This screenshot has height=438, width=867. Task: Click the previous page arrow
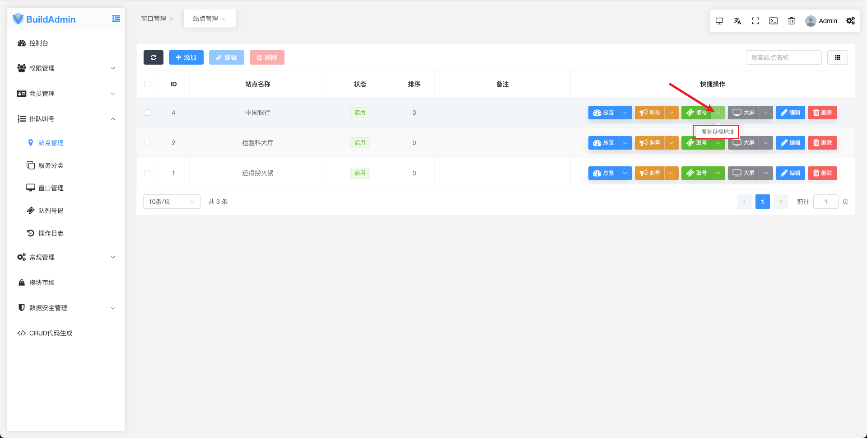[745, 202]
